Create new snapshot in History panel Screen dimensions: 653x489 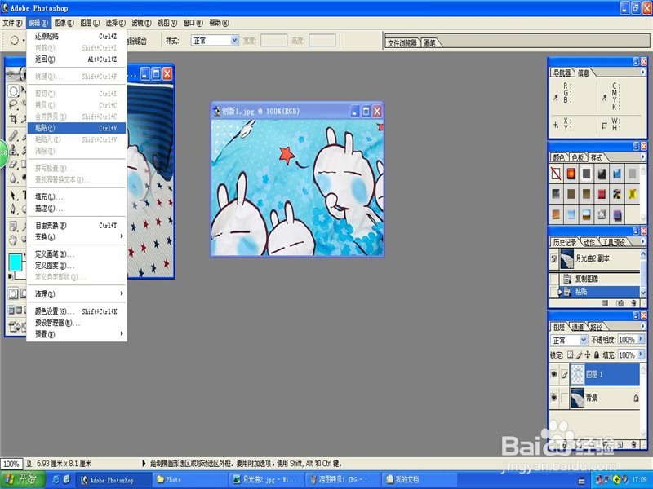(x=620, y=303)
